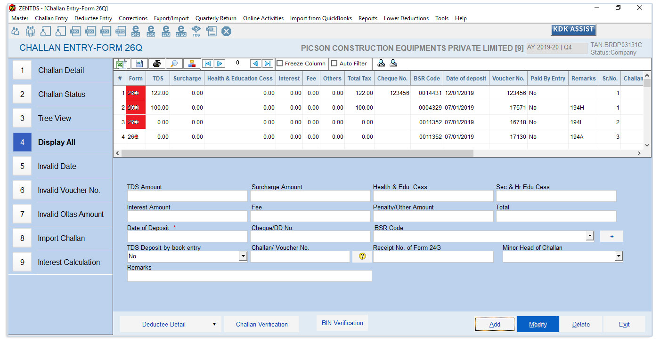Click the Excel export icon in grid toolbar
The image size is (660, 343).
pyautogui.click(x=121, y=64)
